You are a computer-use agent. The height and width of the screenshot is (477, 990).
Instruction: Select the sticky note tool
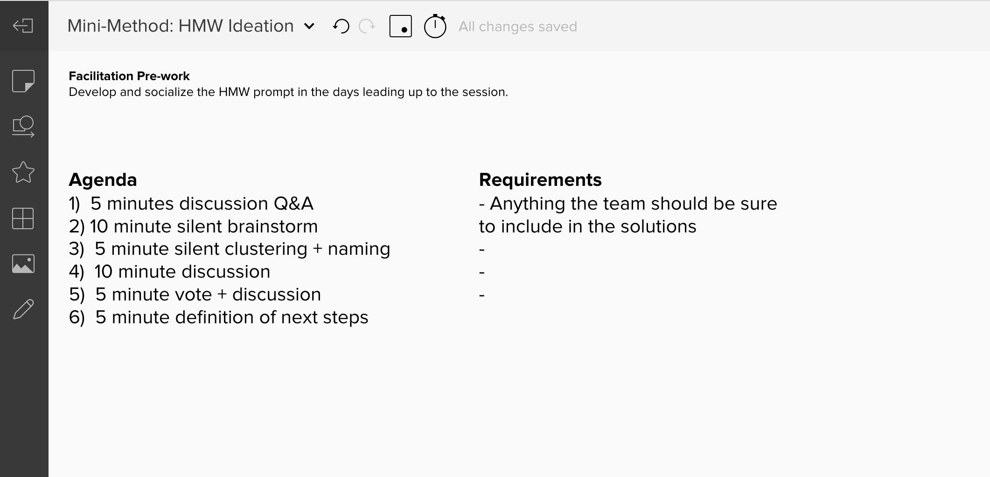point(23,81)
